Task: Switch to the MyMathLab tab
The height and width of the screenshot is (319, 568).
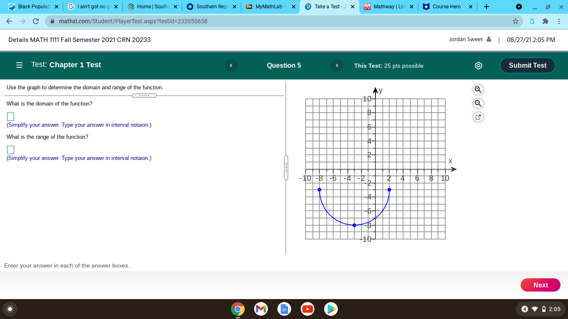Action: pos(271,7)
